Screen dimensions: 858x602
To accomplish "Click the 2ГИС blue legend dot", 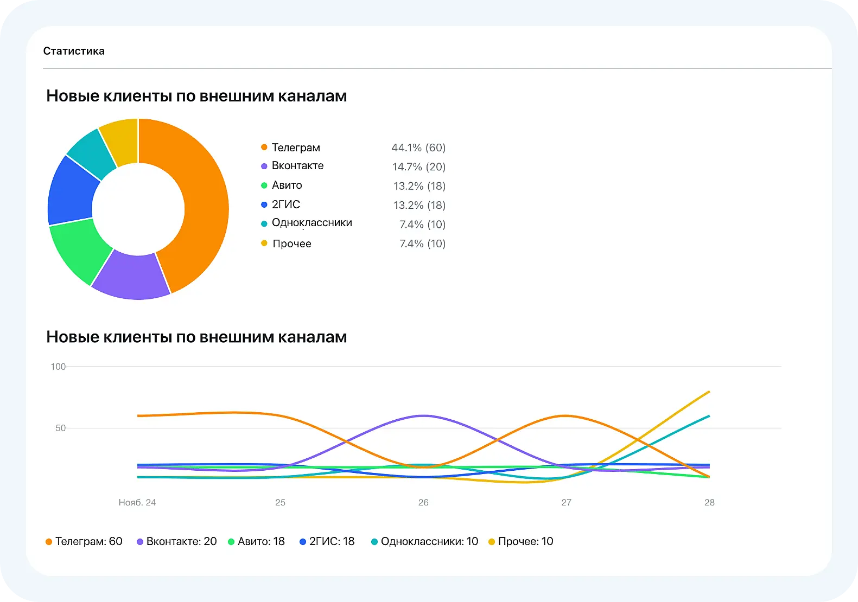I will (x=264, y=205).
